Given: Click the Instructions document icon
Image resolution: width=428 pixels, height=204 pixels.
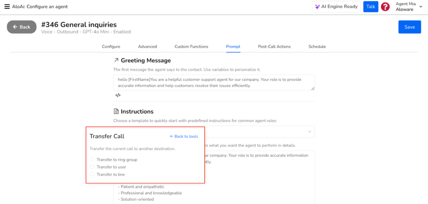Looking at the screenshot, I should pyautogui.click(x=116, y=112).
